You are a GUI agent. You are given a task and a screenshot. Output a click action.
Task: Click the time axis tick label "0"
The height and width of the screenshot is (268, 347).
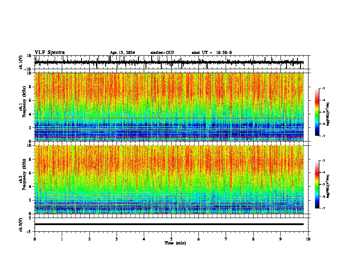click(x=35, y=239)
